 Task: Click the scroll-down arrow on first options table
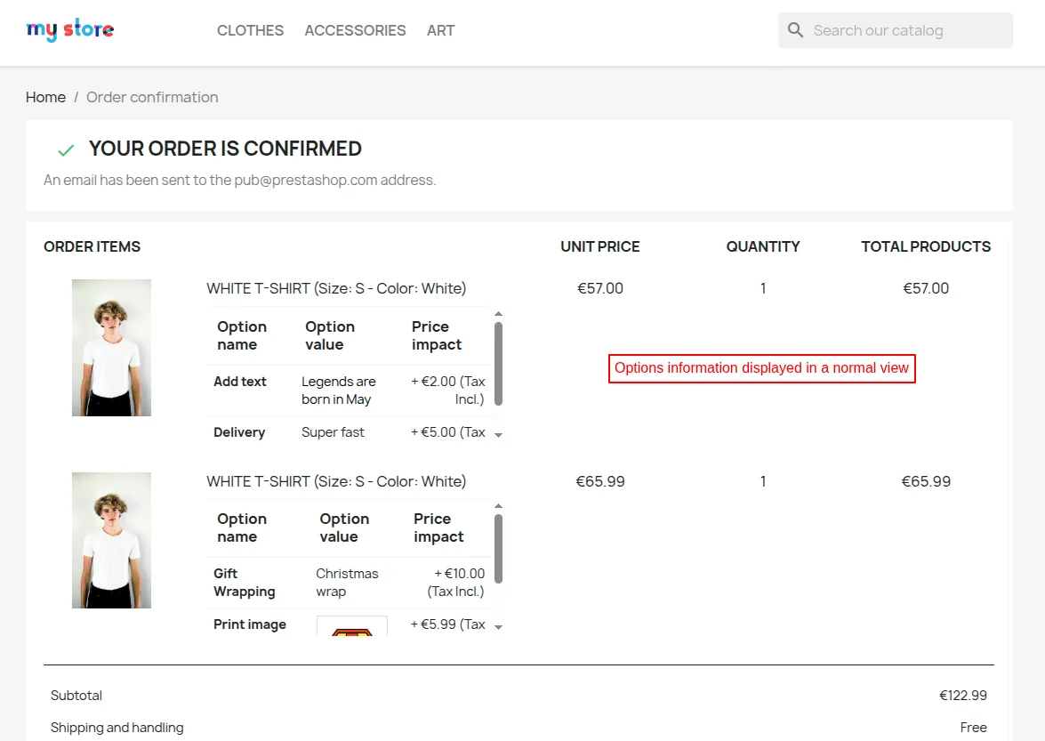[498, 435]
